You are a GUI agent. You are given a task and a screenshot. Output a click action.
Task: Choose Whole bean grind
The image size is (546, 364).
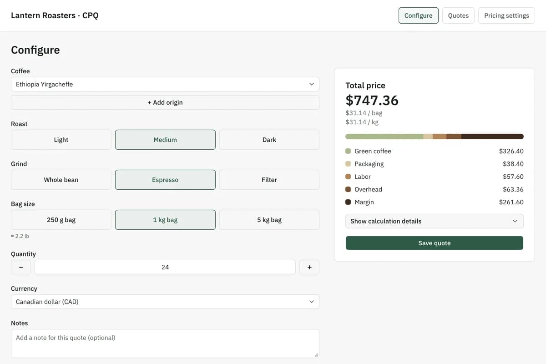coord(61,180)
